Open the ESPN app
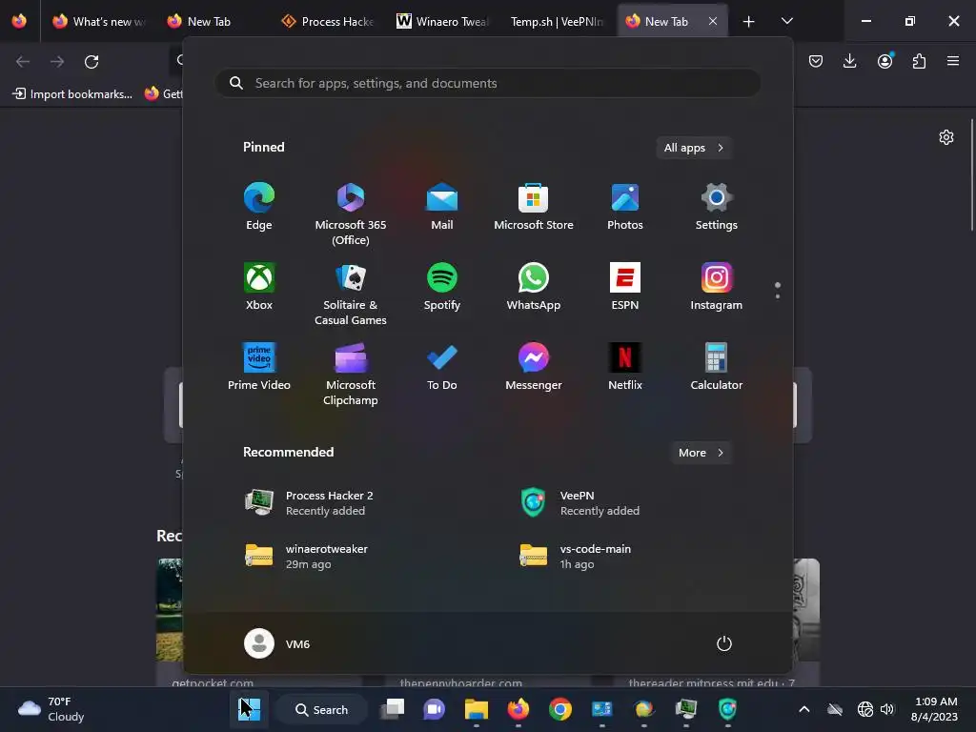Image resolution: width=976 pixels, height=732 pixels. (625, 287)
